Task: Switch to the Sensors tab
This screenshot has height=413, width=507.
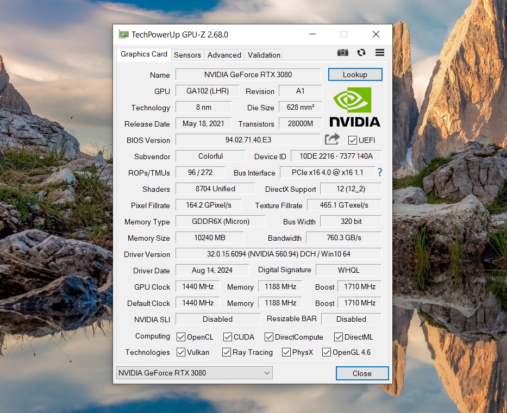Action: point(187,55)
